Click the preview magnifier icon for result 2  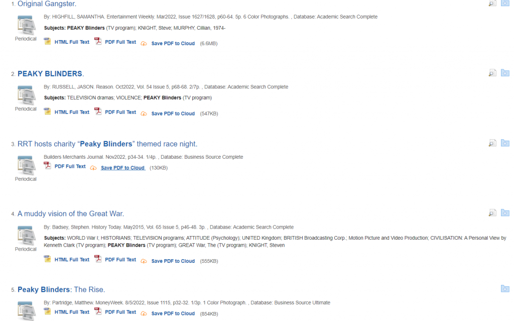pyautogui.click(x=492, y=73)
